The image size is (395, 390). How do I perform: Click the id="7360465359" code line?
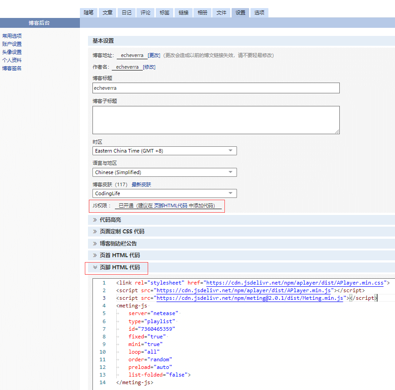152,329
